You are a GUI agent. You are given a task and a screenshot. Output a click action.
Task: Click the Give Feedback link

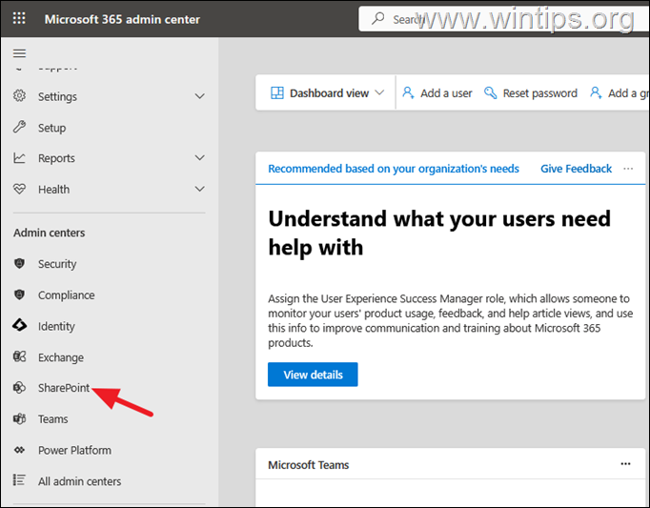[576, 169]
